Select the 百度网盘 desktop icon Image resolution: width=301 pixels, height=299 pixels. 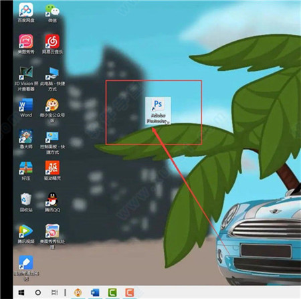(26, 13)
